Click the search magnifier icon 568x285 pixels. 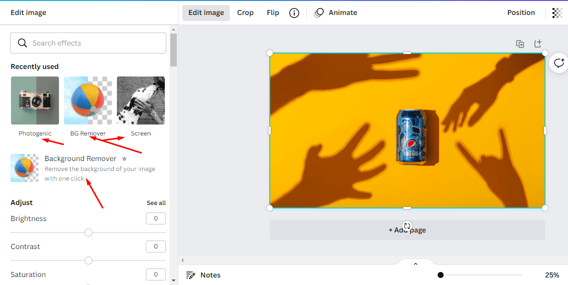point(22,43)
